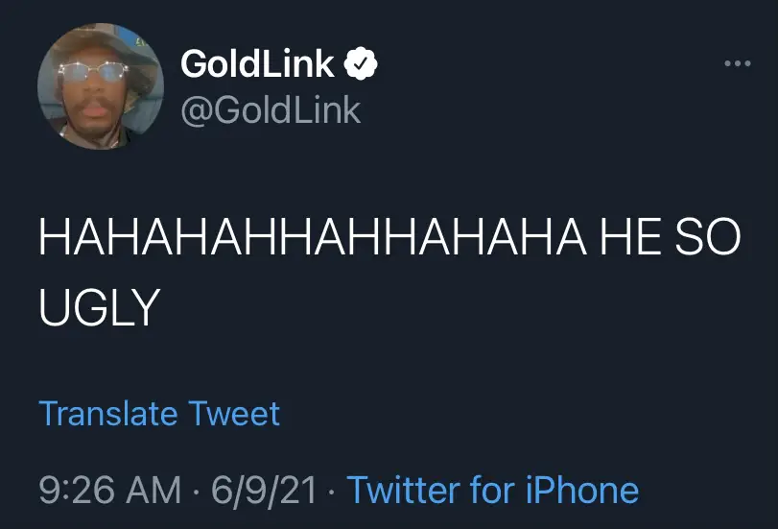The height and width of the screenshot is (529, 778).
Task: Click the AM in the tweet timestamp
Action: coord(152,490)
